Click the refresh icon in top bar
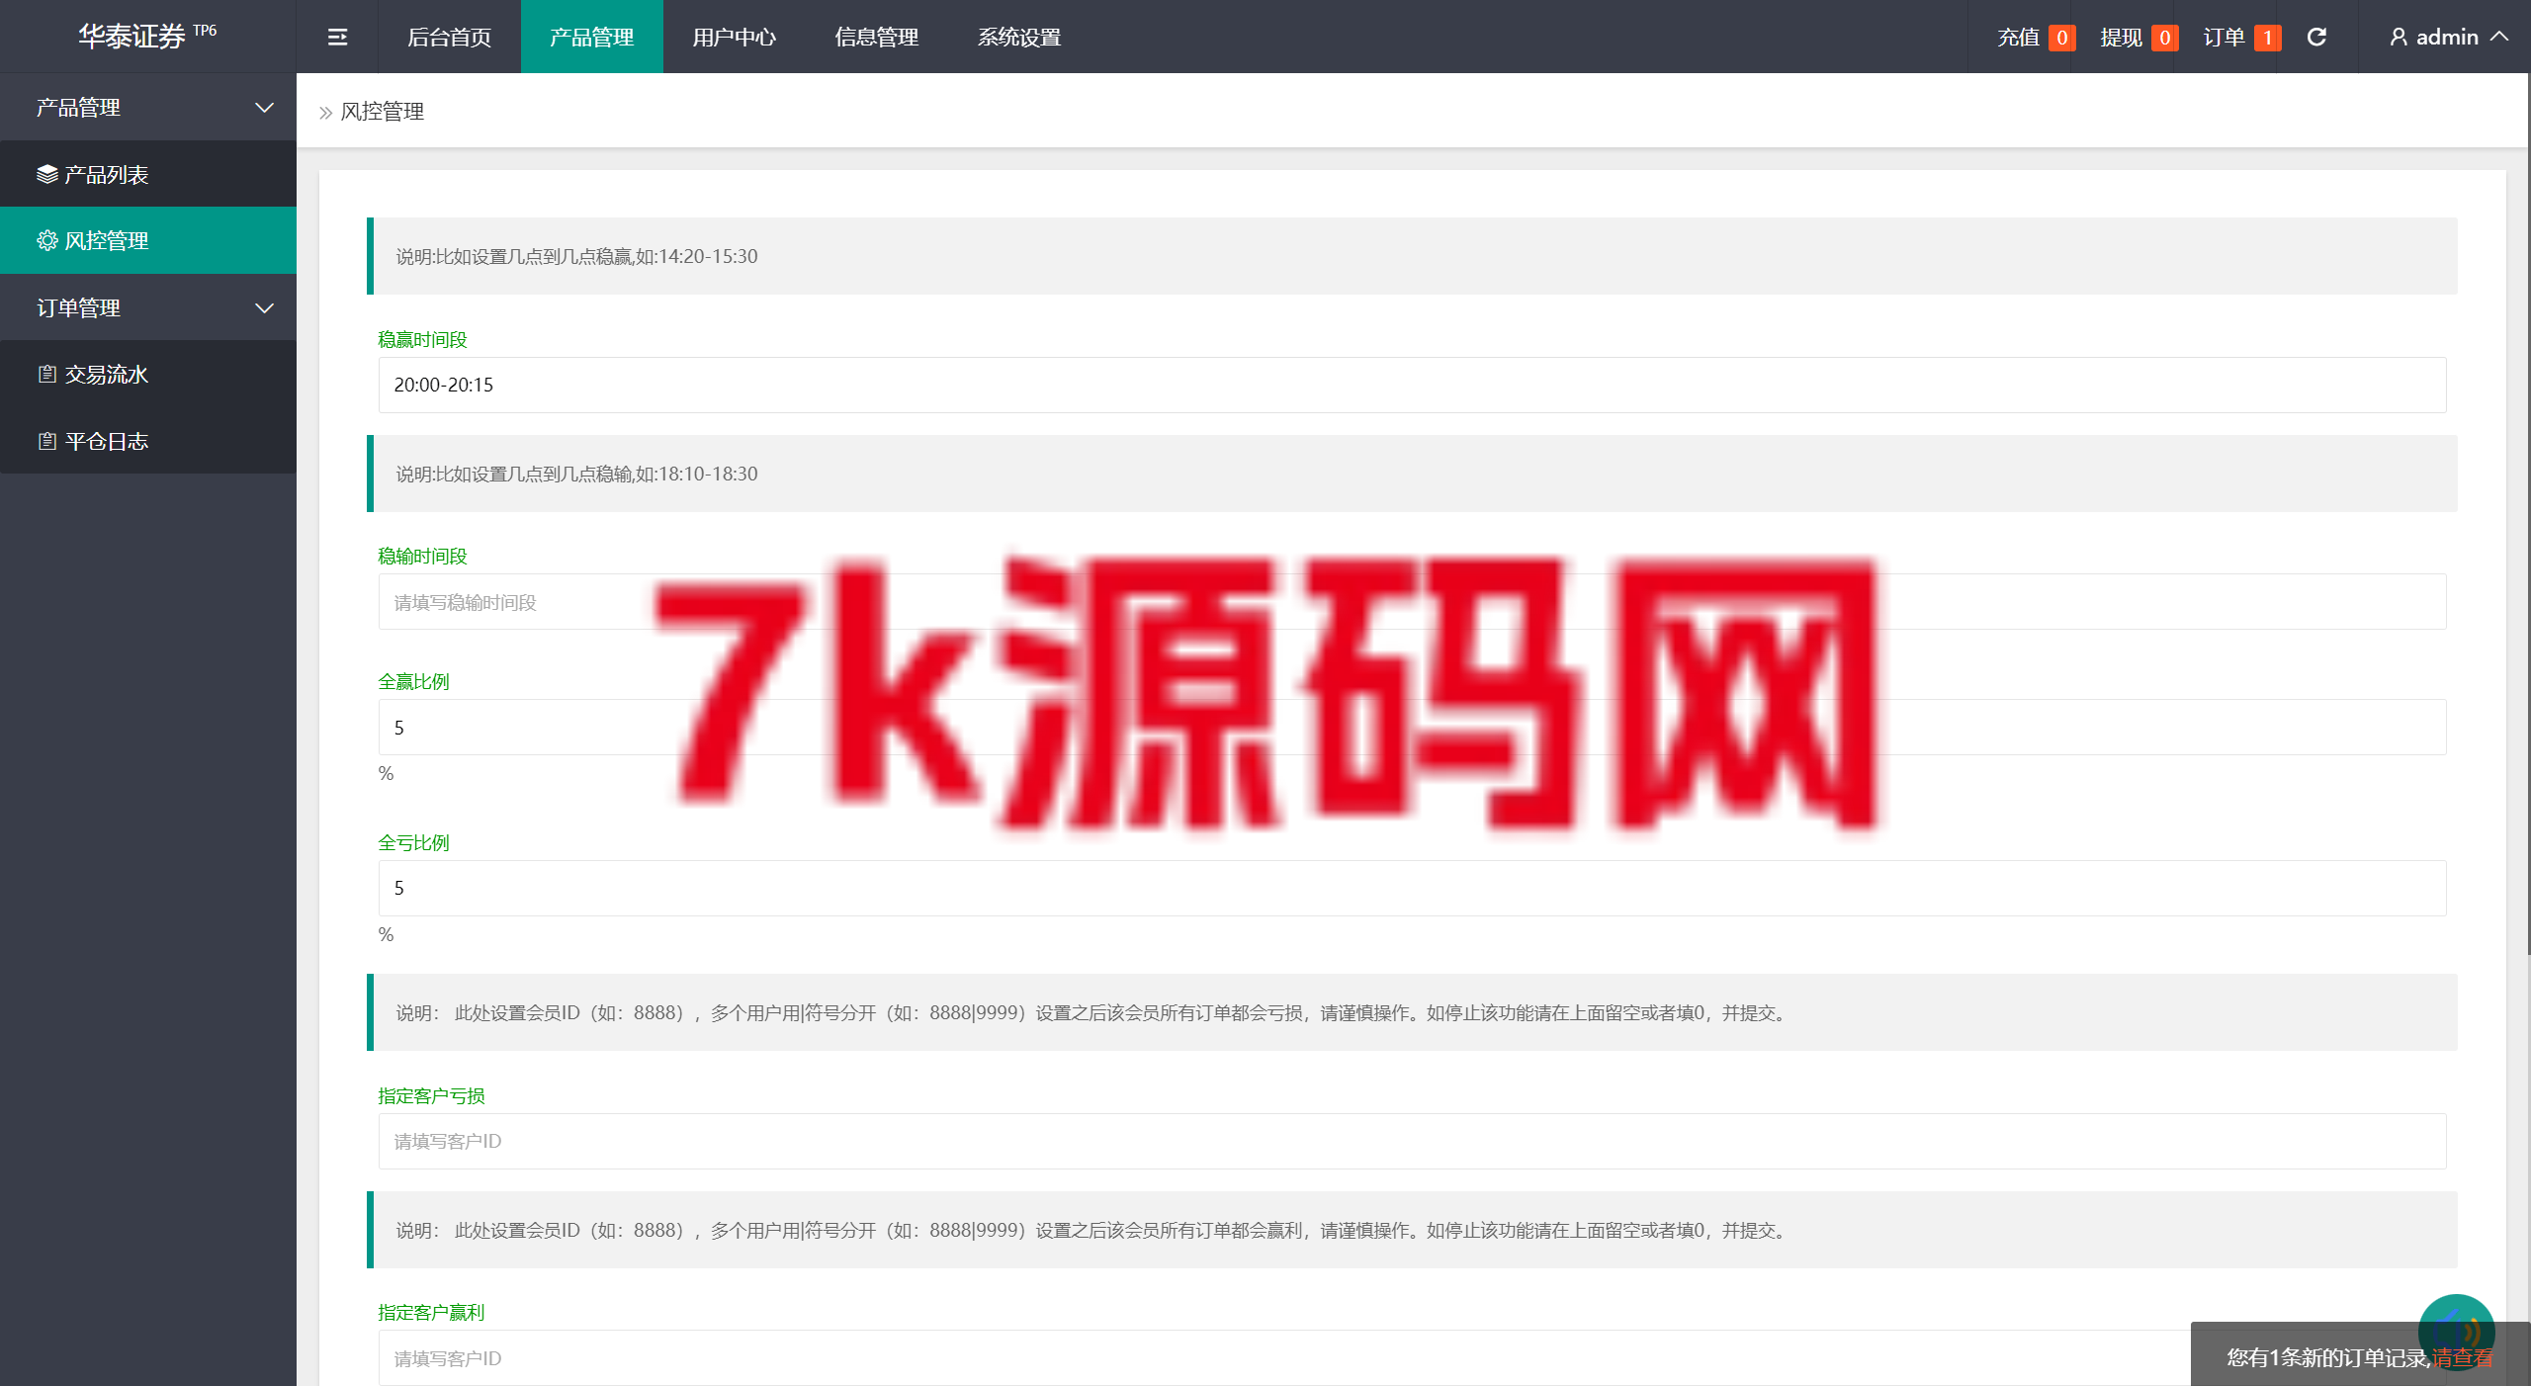 coord(2316,38)
